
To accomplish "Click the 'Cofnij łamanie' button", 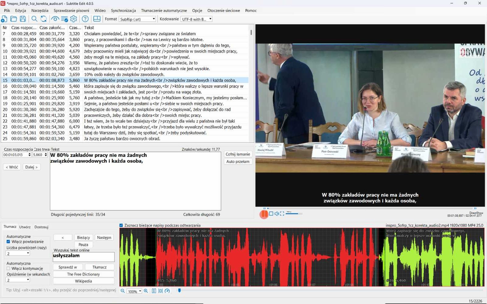I will (238, 154).
